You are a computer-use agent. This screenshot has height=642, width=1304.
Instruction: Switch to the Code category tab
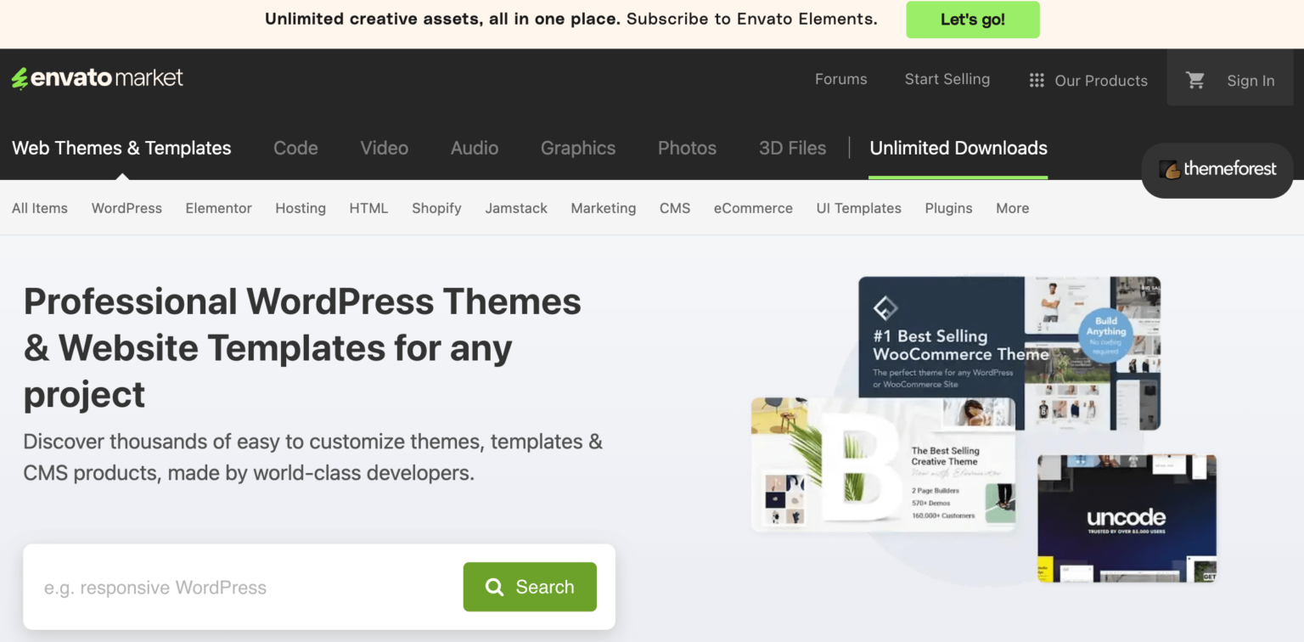(295, 148)
